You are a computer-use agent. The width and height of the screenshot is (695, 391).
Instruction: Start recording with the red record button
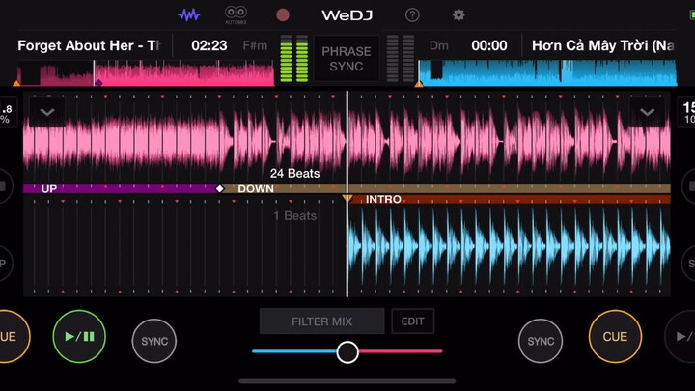283,15
